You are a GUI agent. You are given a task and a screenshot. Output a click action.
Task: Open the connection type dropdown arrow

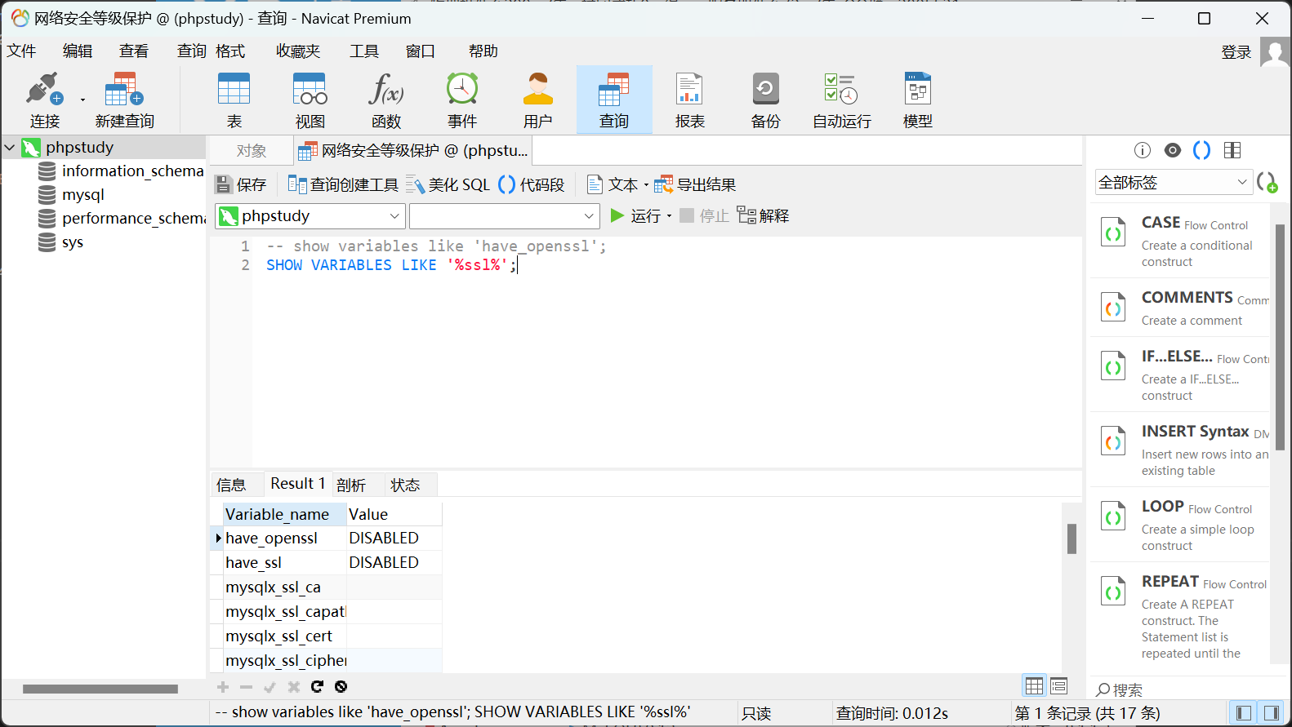click(x=82, y=100)
